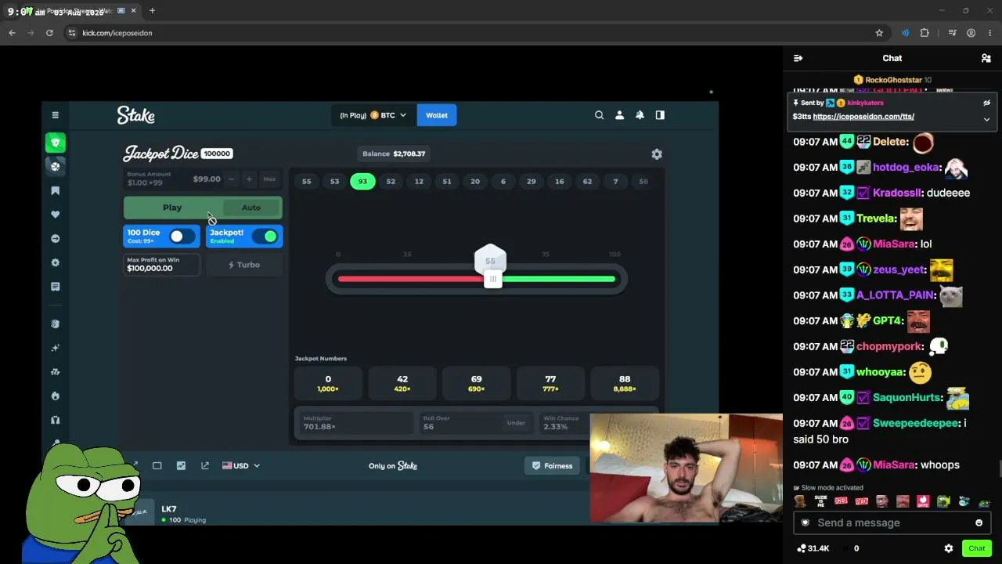Viewport: 1002px width, 564px height.
Task: Bookmark this page with the star icon
Action: (x=879, y=33)
